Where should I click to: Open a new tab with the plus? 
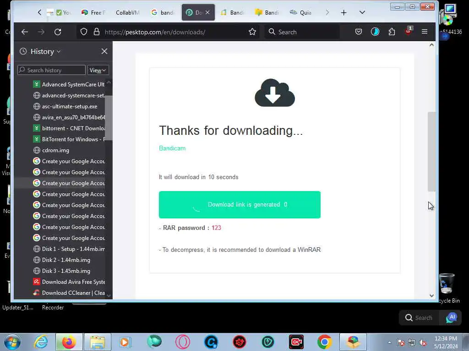coord(344,12)
